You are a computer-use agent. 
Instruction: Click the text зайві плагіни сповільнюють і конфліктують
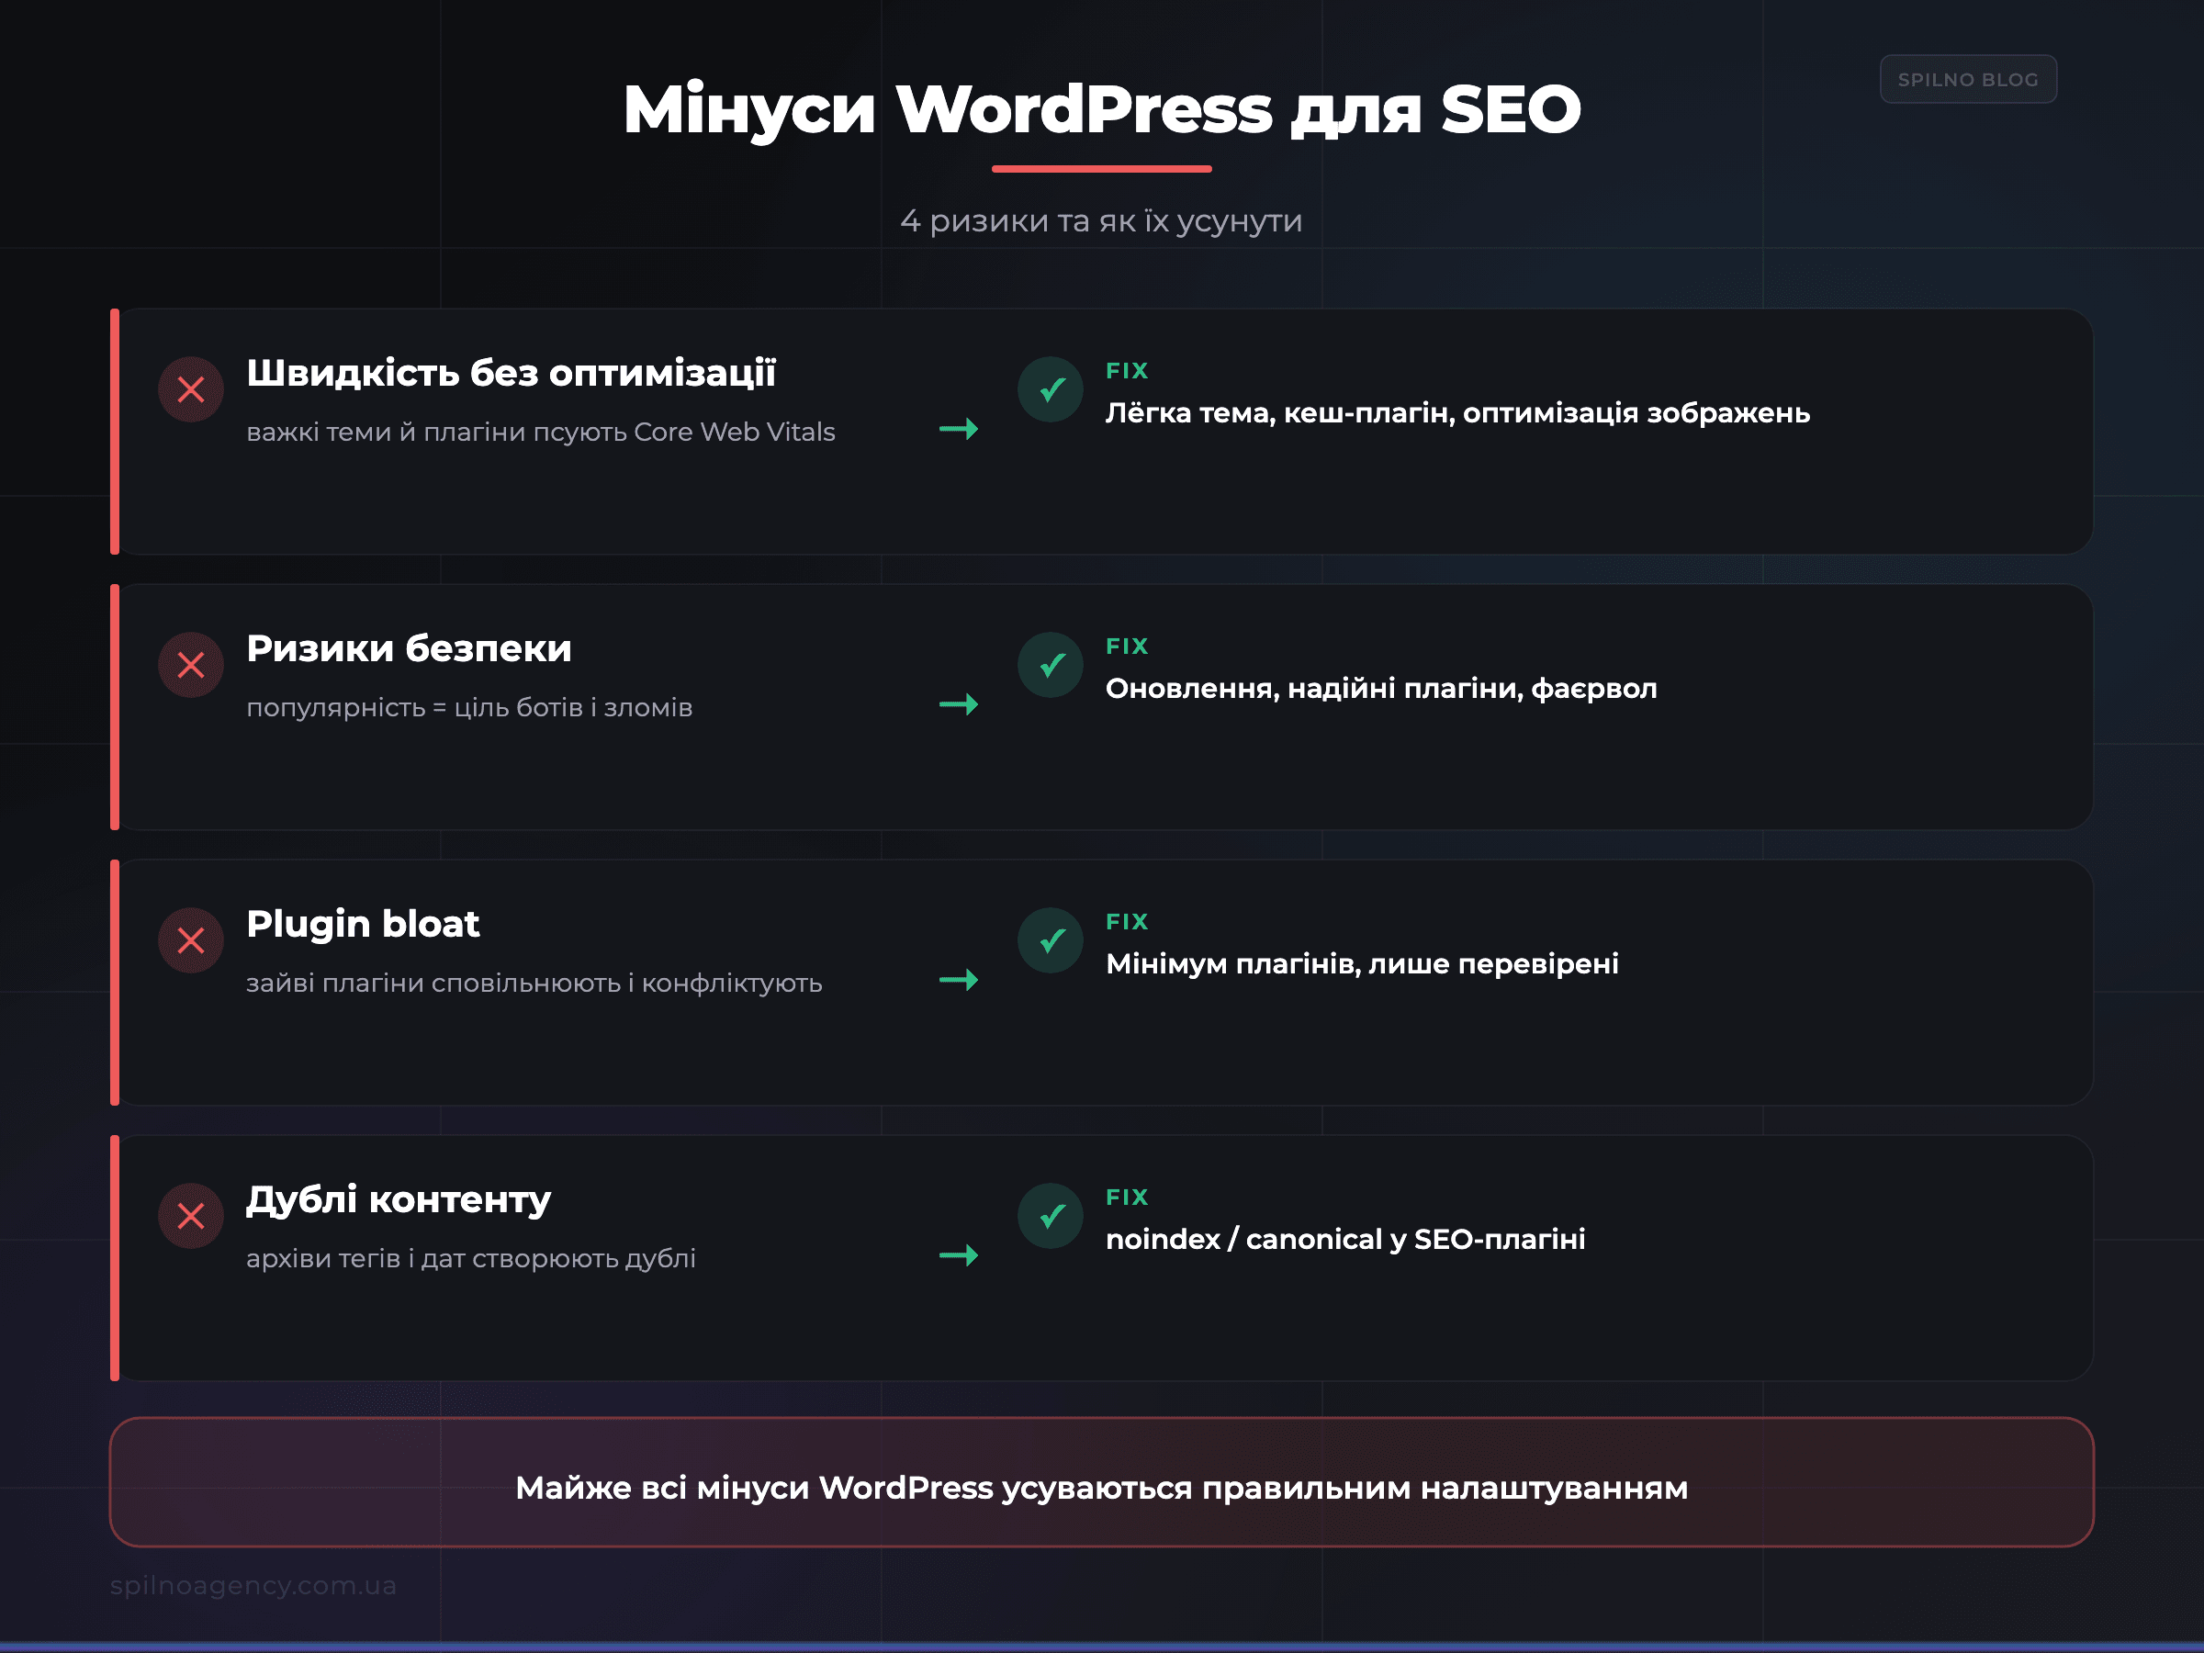click(534, 984)
